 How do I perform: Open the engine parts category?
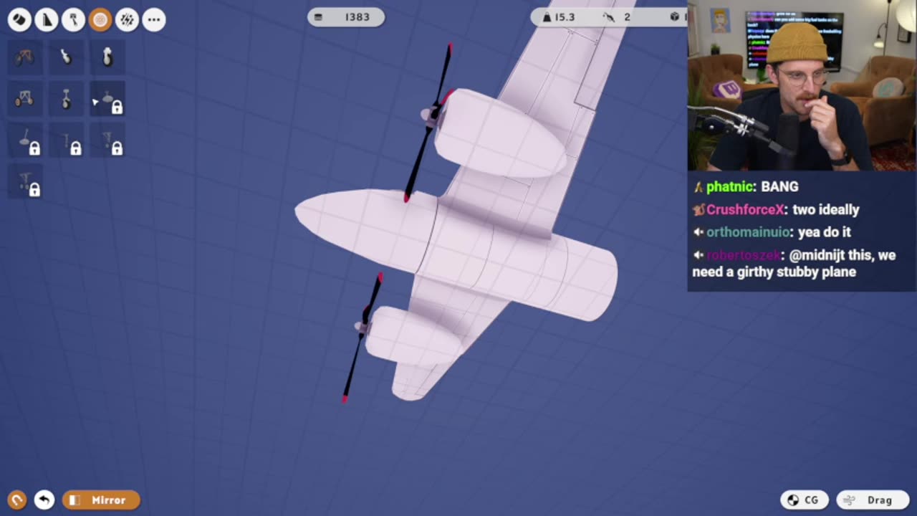[73, 19]
